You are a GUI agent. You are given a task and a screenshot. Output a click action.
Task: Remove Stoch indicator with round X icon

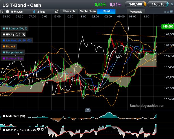tap(38, 129)
